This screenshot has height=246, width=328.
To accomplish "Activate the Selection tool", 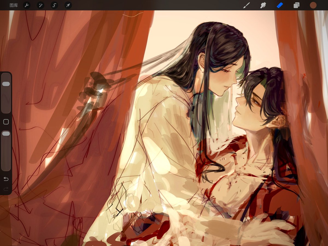I will [x=54, y=5].
